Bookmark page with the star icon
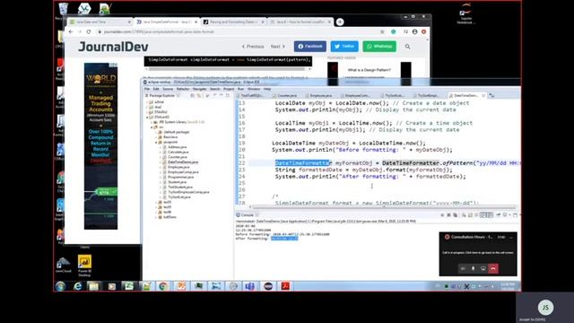Screen dimensions: 574x323 (382, 32)
